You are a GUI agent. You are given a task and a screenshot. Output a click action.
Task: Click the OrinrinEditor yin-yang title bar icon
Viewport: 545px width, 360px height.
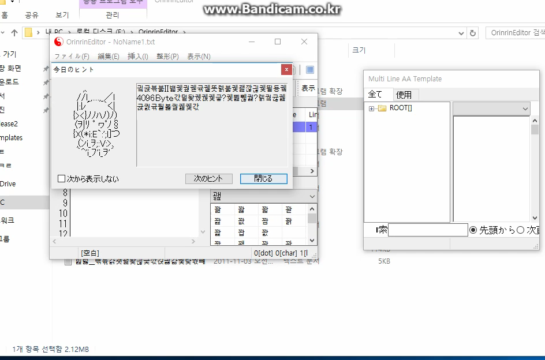(58, 42)
